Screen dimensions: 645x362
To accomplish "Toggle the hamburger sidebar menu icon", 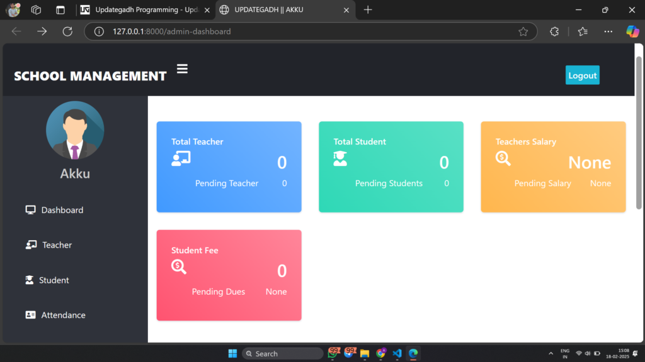I will [x=182, y=69].
